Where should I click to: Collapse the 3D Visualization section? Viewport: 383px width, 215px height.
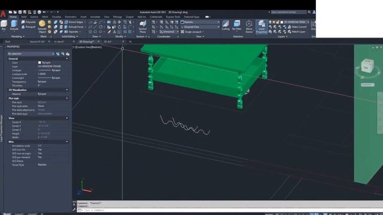click(x=67, y=90)
